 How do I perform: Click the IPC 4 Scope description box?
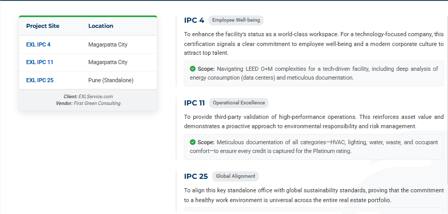[x=314, y=73]
